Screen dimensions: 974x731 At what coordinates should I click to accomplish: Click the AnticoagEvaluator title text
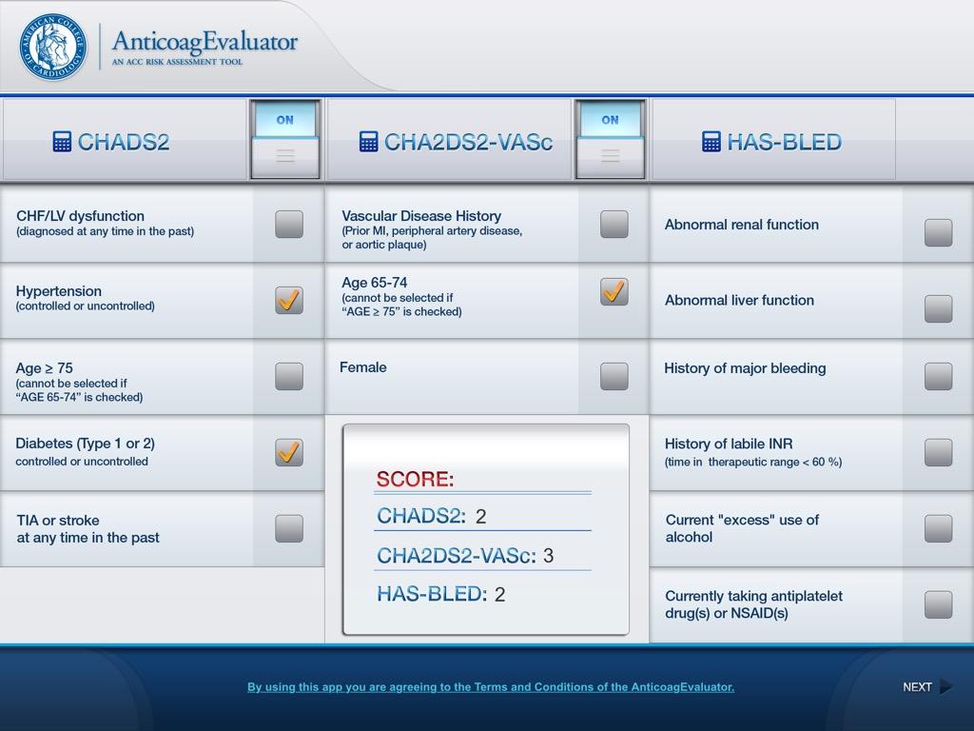(x=205, y=41)
